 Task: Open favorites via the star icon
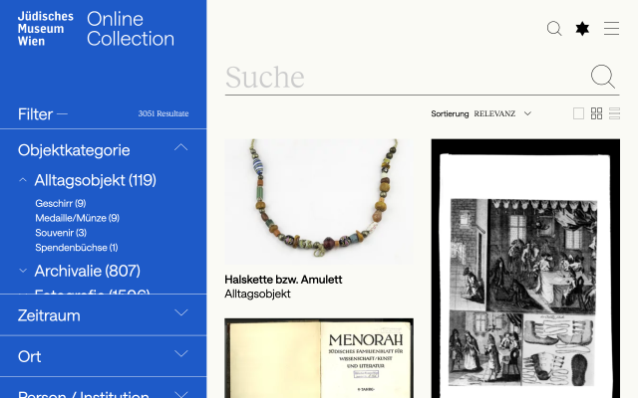(x=582, y=29)
